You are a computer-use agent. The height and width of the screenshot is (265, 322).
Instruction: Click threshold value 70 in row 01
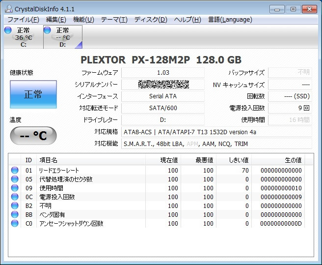(x=245, y=170)
